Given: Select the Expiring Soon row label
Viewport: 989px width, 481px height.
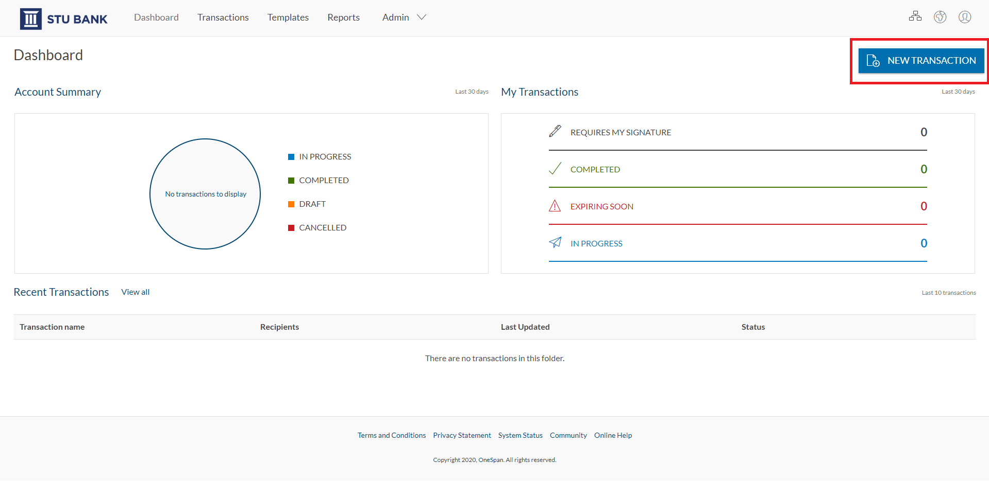Looking at the screenshot, I should coord(602,206).
